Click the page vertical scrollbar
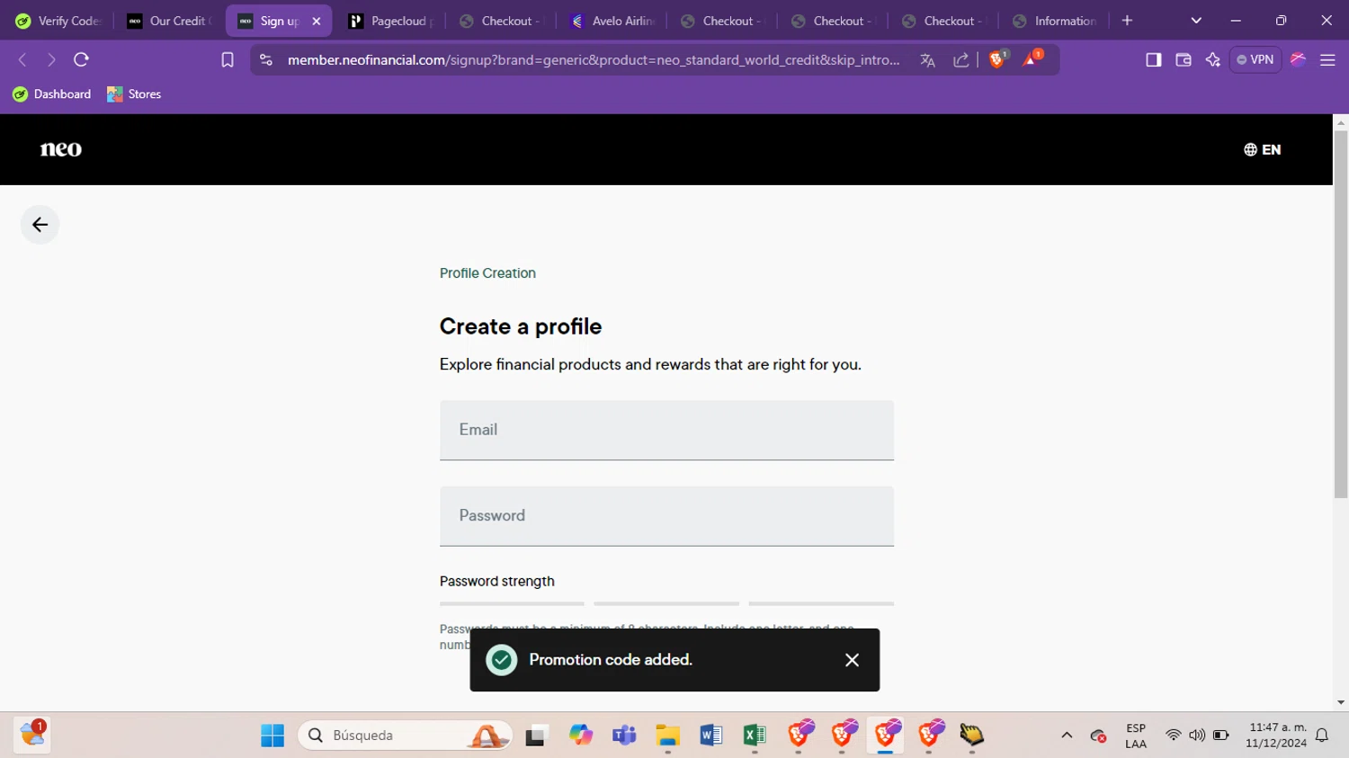Screen dimensions: 1349x758 [1341, 314]
